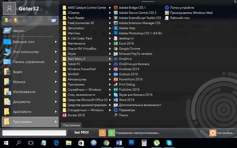Open Print Dialog entry
The height and width of the screenshot is (148, 237).
coord(124,85)
